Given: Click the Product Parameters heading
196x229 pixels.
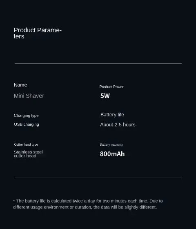Looking at the screenshot, I should [38, 33].
